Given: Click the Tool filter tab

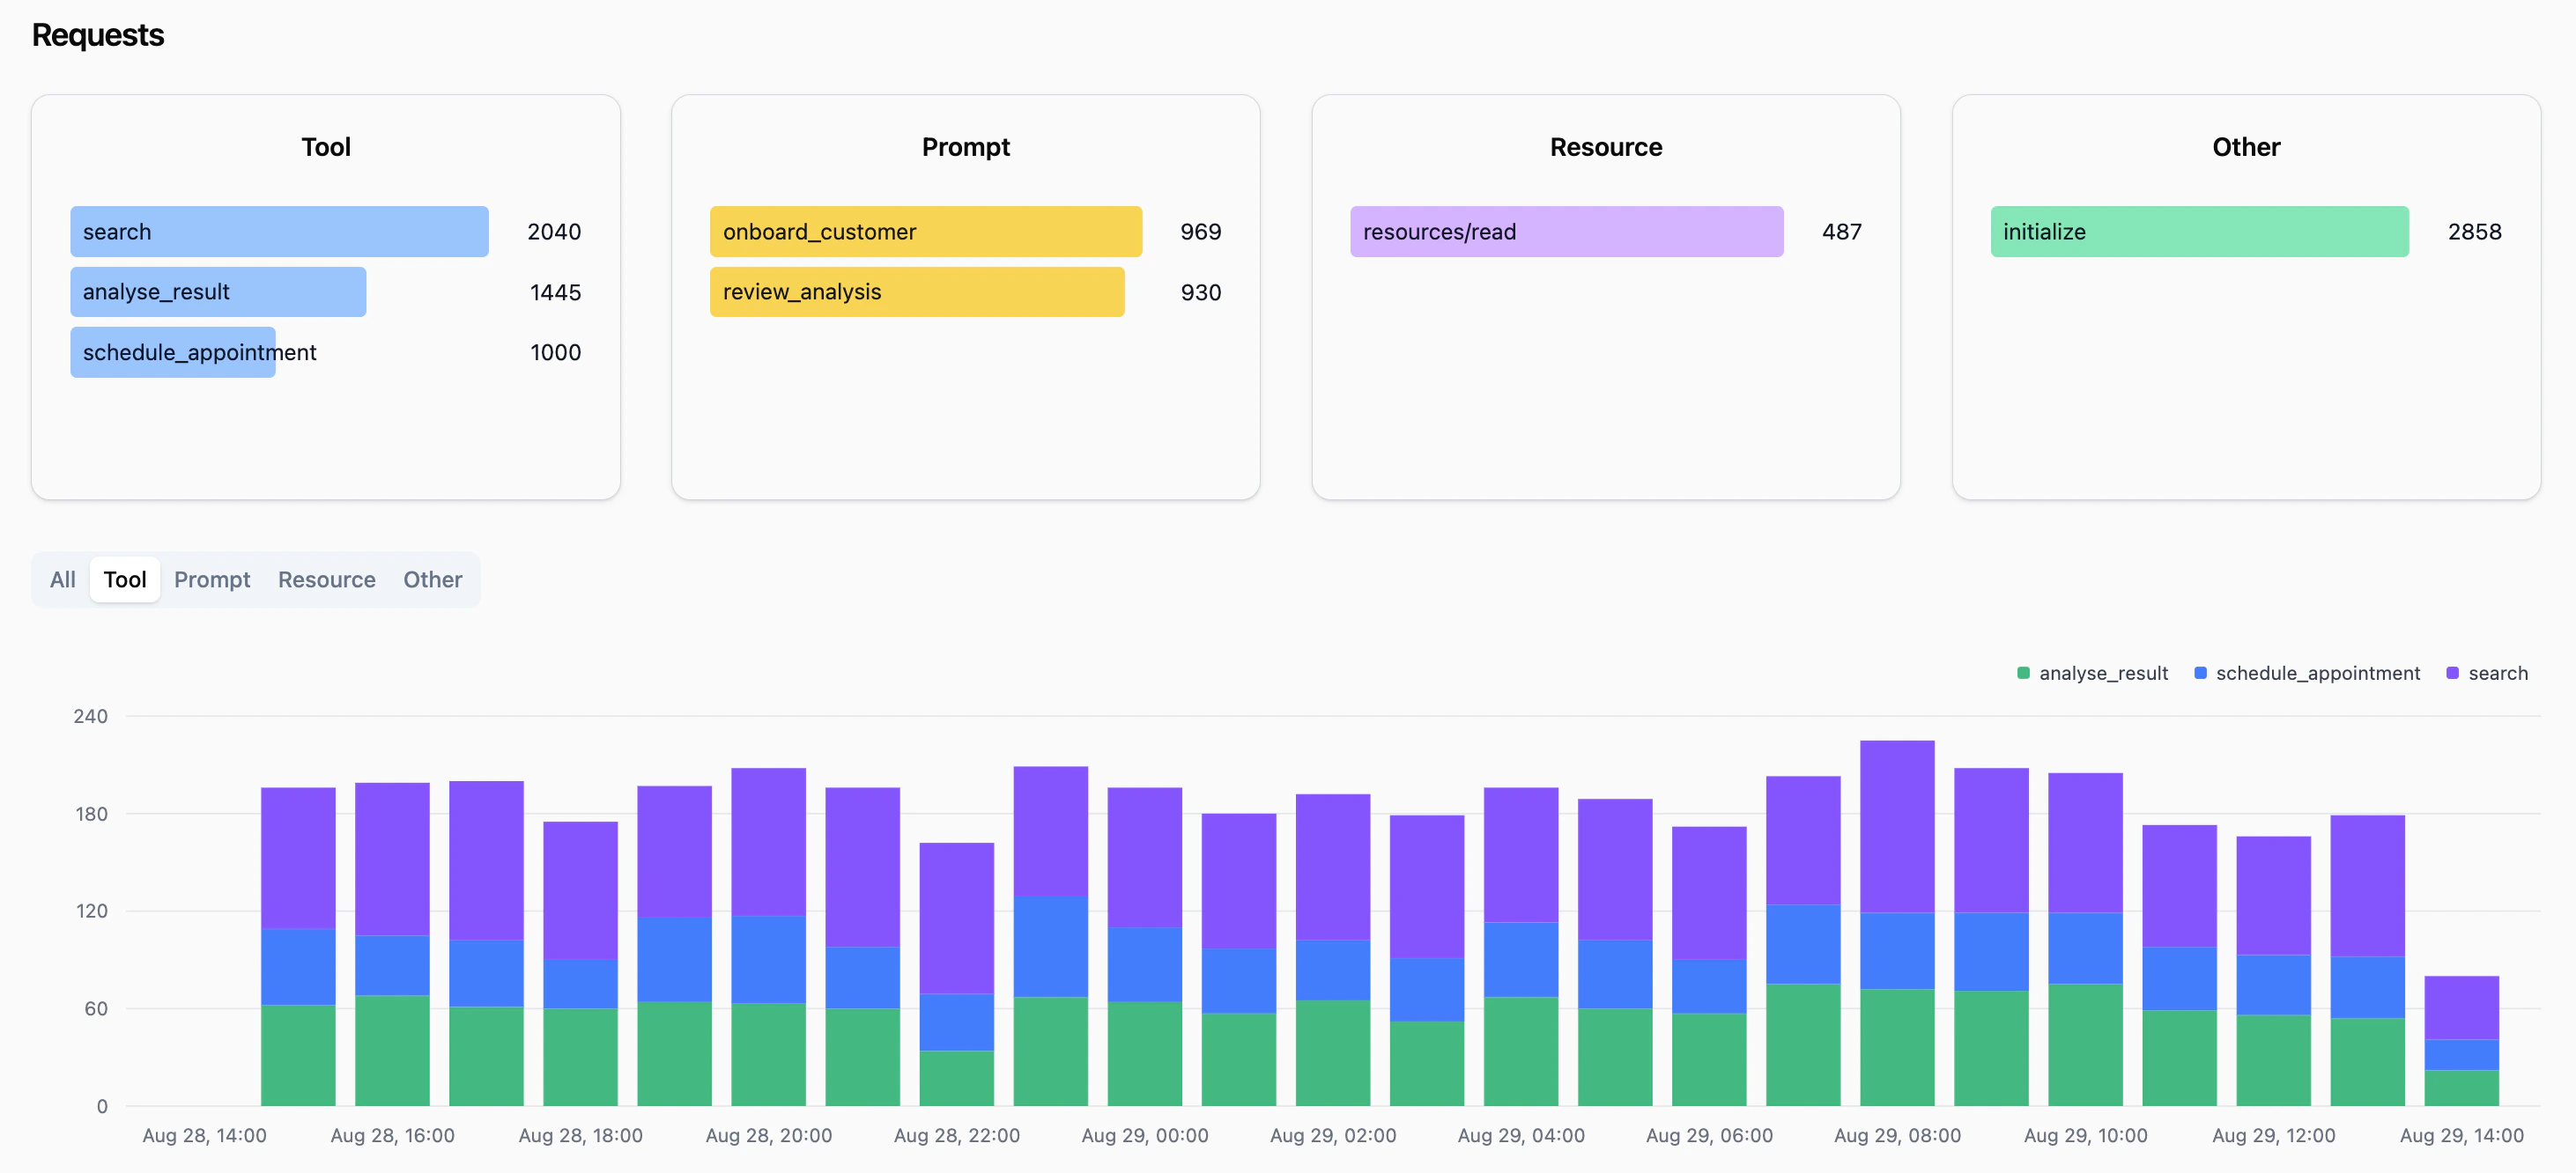Looking at the screenshot, I should 124,579.
